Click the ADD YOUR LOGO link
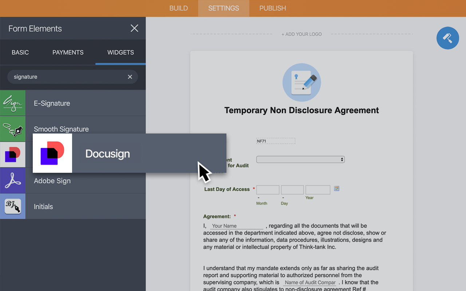Image resolution: width=466 pixels, height=291 pixels. (x=301, y=34)
